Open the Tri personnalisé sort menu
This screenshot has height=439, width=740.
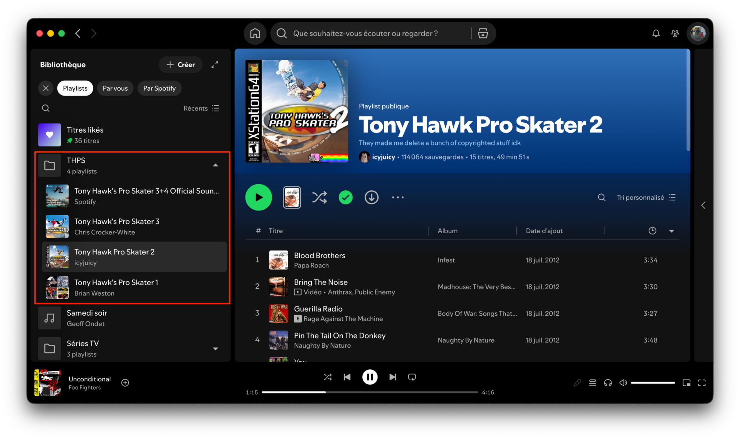pyautogui.click(x=646, y=197)
